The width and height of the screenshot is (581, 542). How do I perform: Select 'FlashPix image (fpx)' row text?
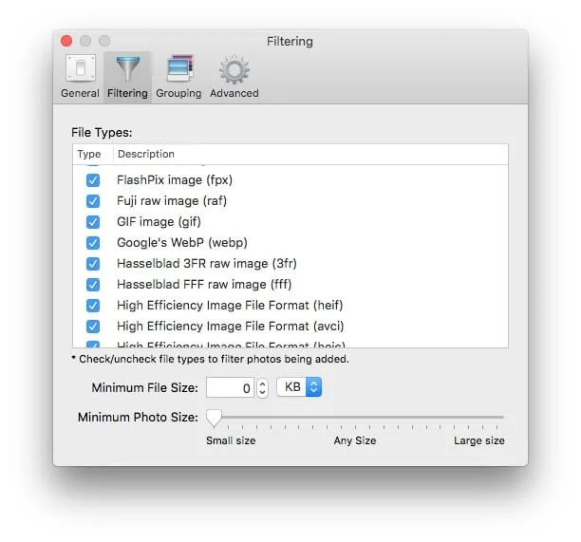pyautogui.click(x=175, y=180)
